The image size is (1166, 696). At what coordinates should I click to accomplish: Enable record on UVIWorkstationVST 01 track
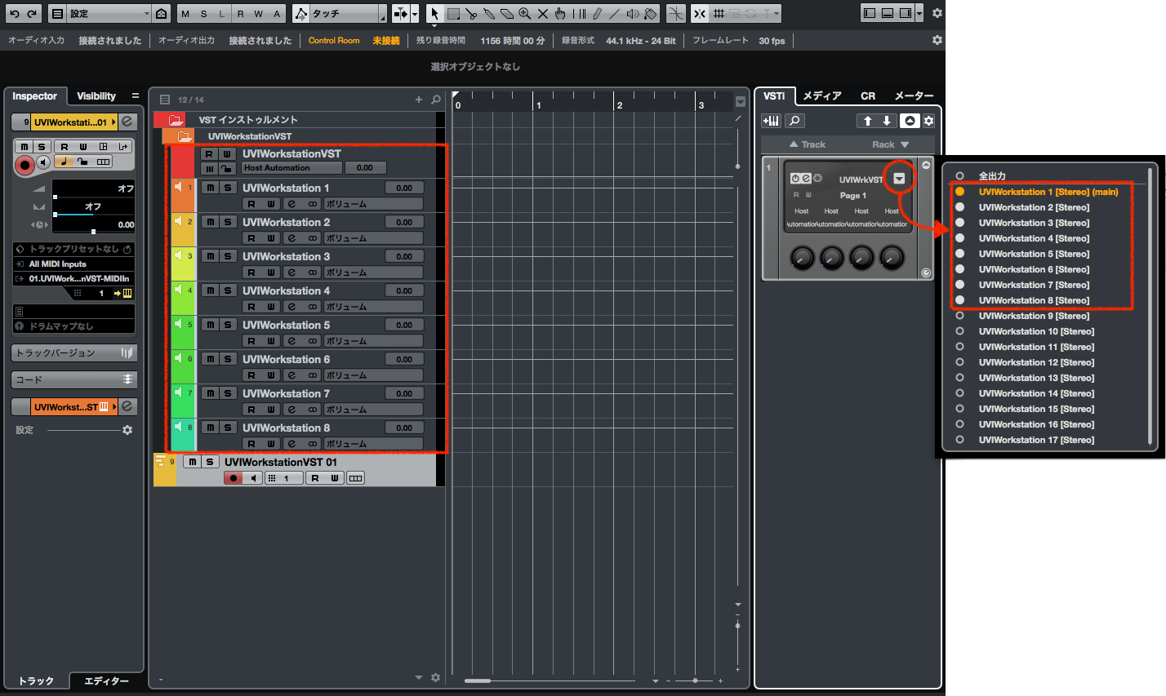(234, 478)
